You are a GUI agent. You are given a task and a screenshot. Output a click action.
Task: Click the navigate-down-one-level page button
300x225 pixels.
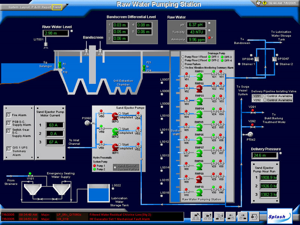(219, 217)
